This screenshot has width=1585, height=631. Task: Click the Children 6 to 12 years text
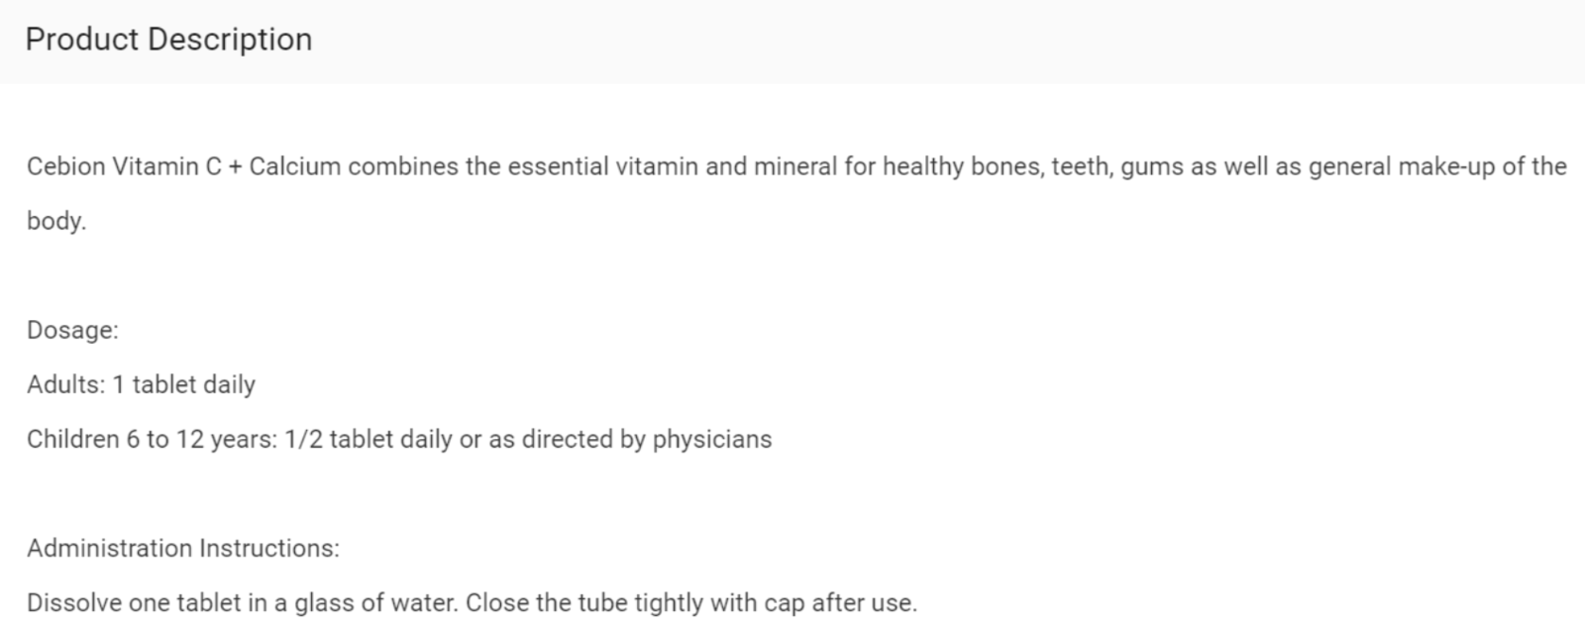click(x=152, y=439)
